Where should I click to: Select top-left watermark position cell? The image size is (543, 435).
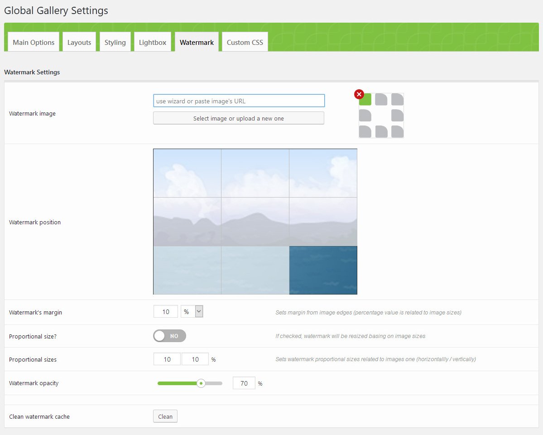tap(187, 173)
